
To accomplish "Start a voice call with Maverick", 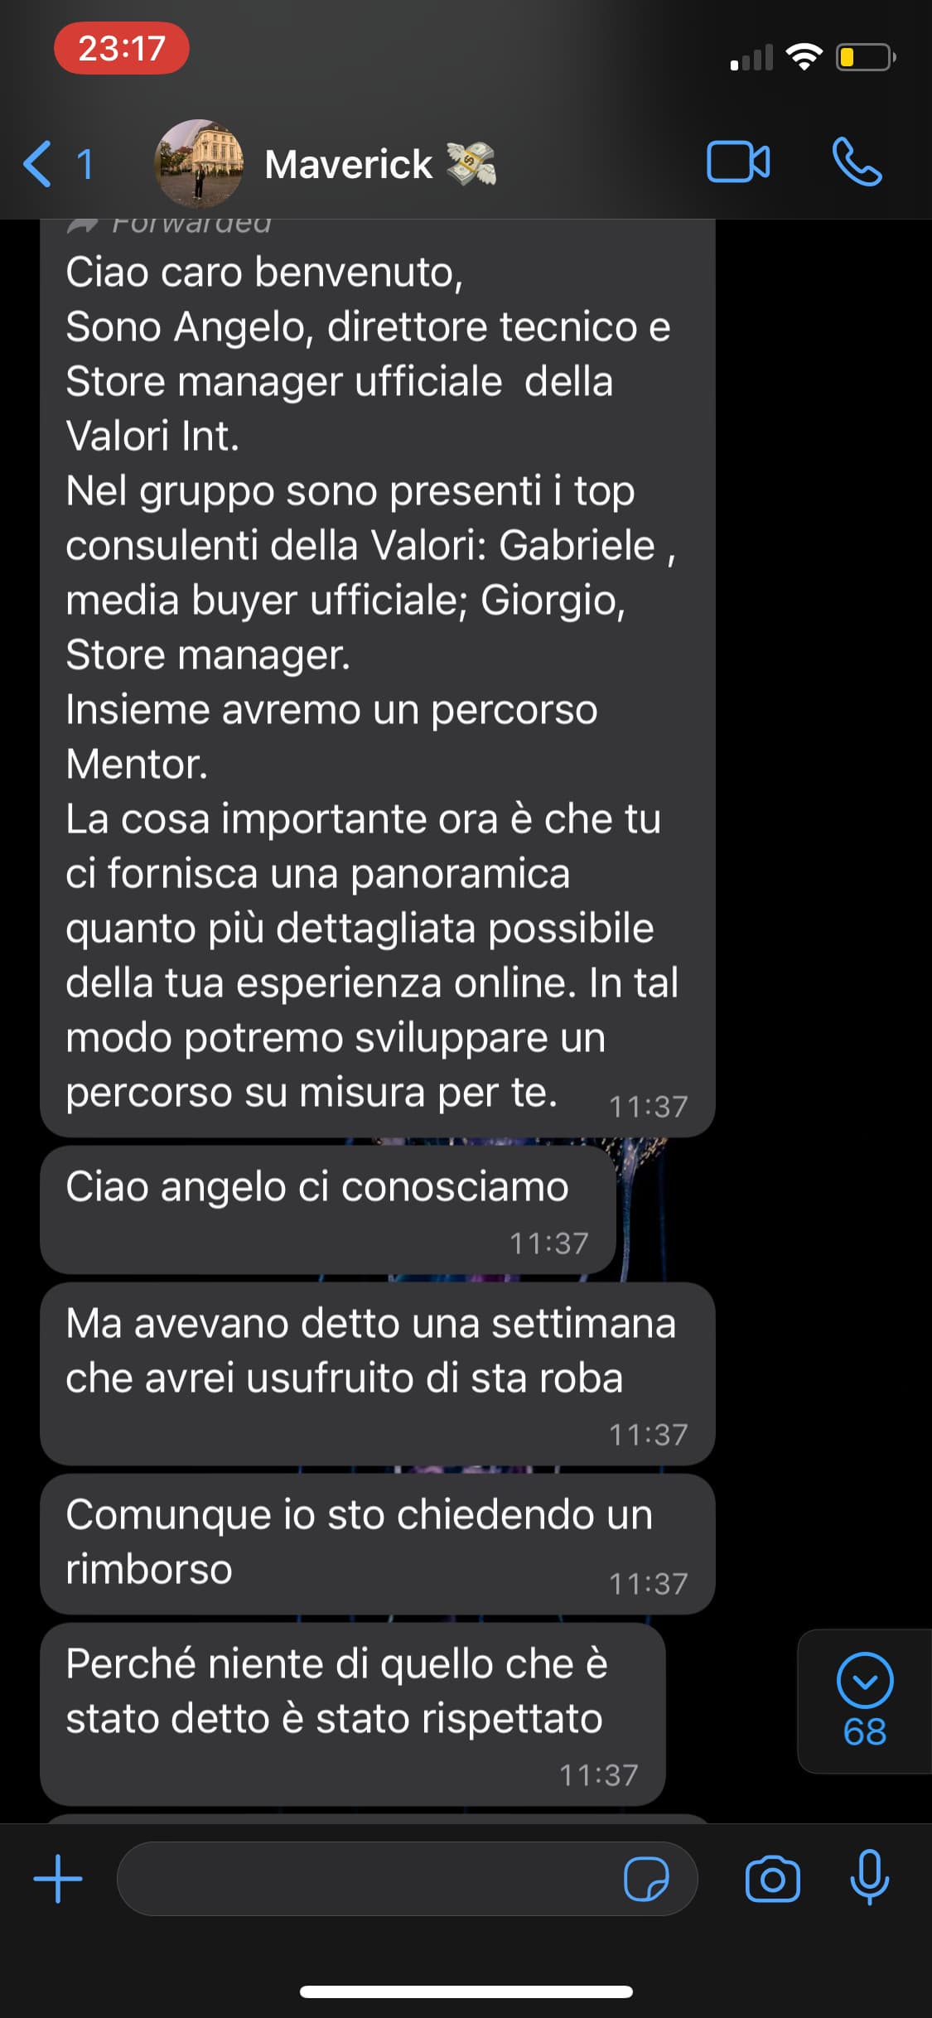I will (857, 162).
